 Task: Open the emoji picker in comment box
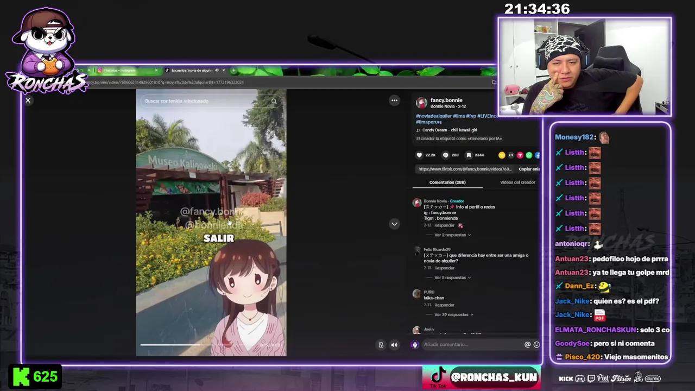[x=536, y=344]
